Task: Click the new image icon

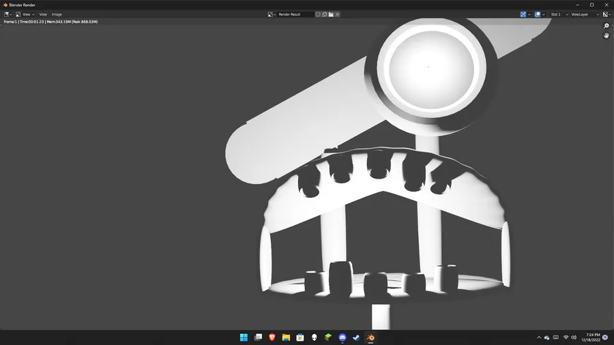Action: (x=325, y=14)
